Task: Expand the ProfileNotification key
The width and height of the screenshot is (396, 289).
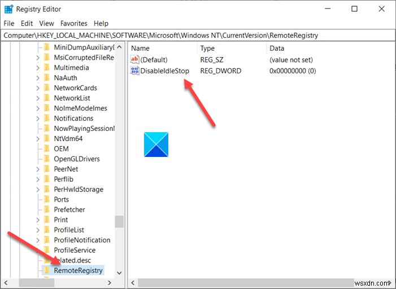Action: (38, 240)
